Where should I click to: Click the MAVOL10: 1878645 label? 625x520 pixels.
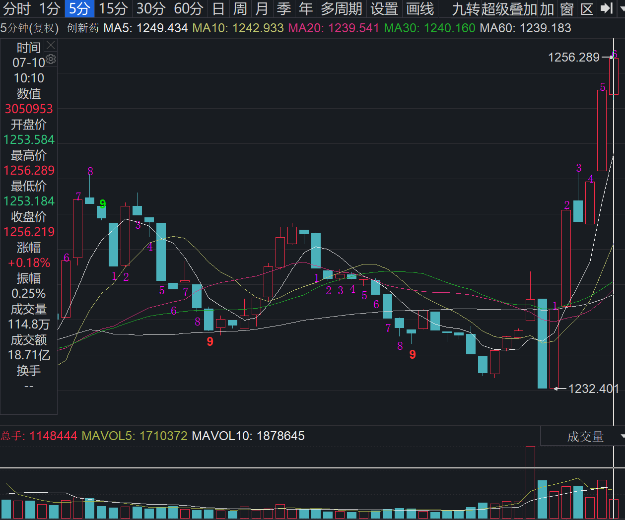click(x=248, y=436)
